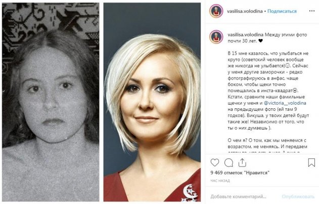Open the @victoria__volodina mention link
Image resolution: width=319 pixels, height=204 pixels.
pos(285,103)
